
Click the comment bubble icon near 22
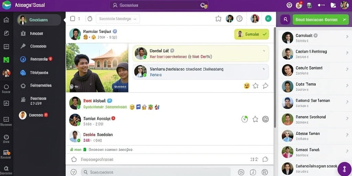tap(265, 159)
